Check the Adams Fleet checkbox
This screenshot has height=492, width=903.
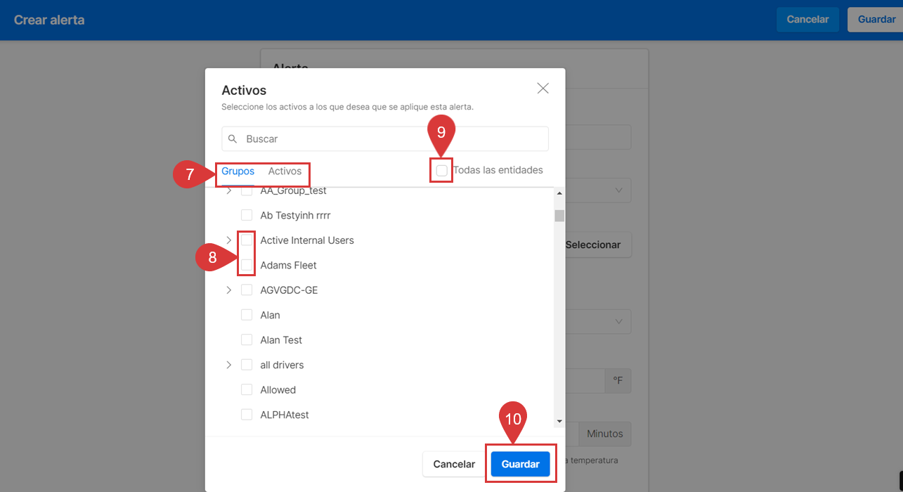(x=247, y=265)
